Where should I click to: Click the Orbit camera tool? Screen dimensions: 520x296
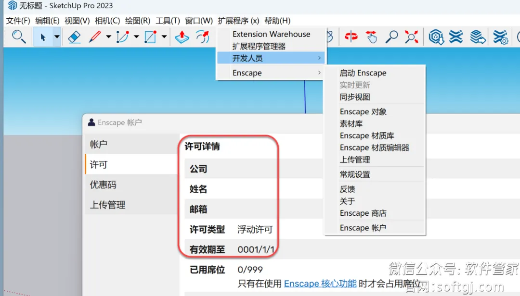351,37
